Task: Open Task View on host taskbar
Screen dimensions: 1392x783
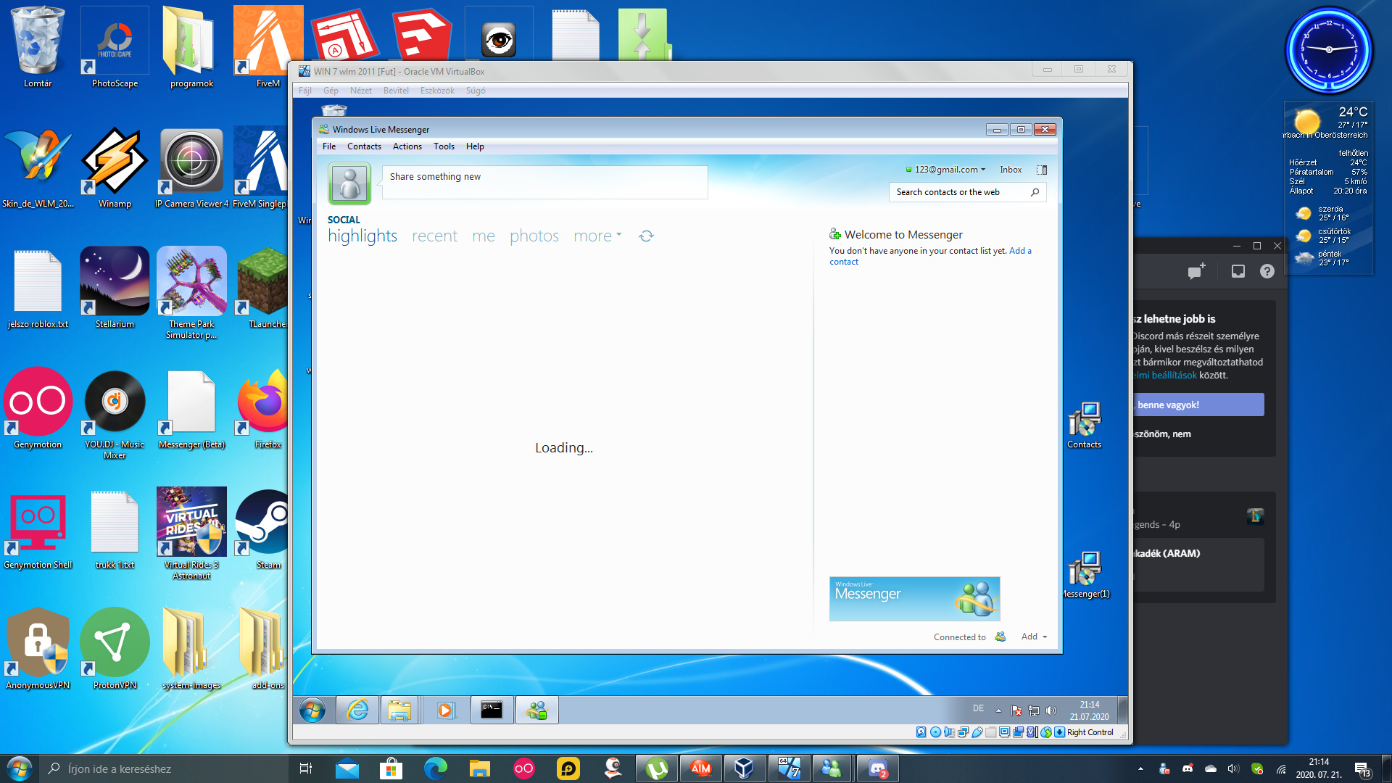Action: click(x=305, y=768)
